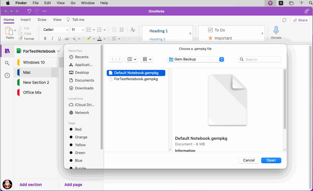Click the Paste clipboard icon
This screenshot has height=191, width=313.
(9, 31)
